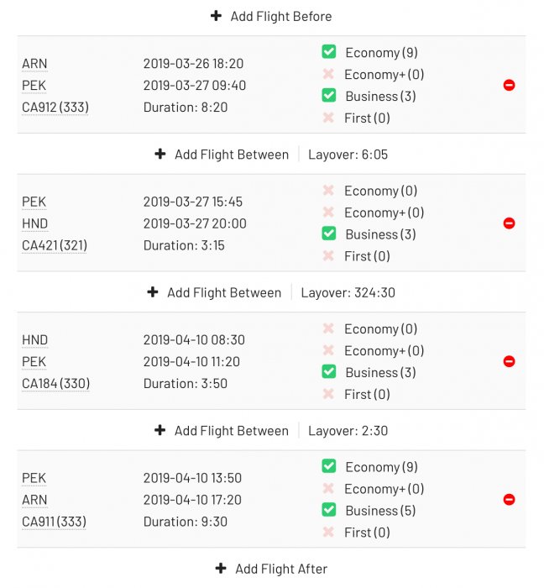544x588 pixels.
Task: Uncheck Business (5) on flight CA911
Action: [329, 510]
